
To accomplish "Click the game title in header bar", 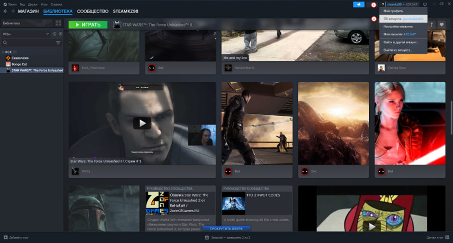I will 157,25.
